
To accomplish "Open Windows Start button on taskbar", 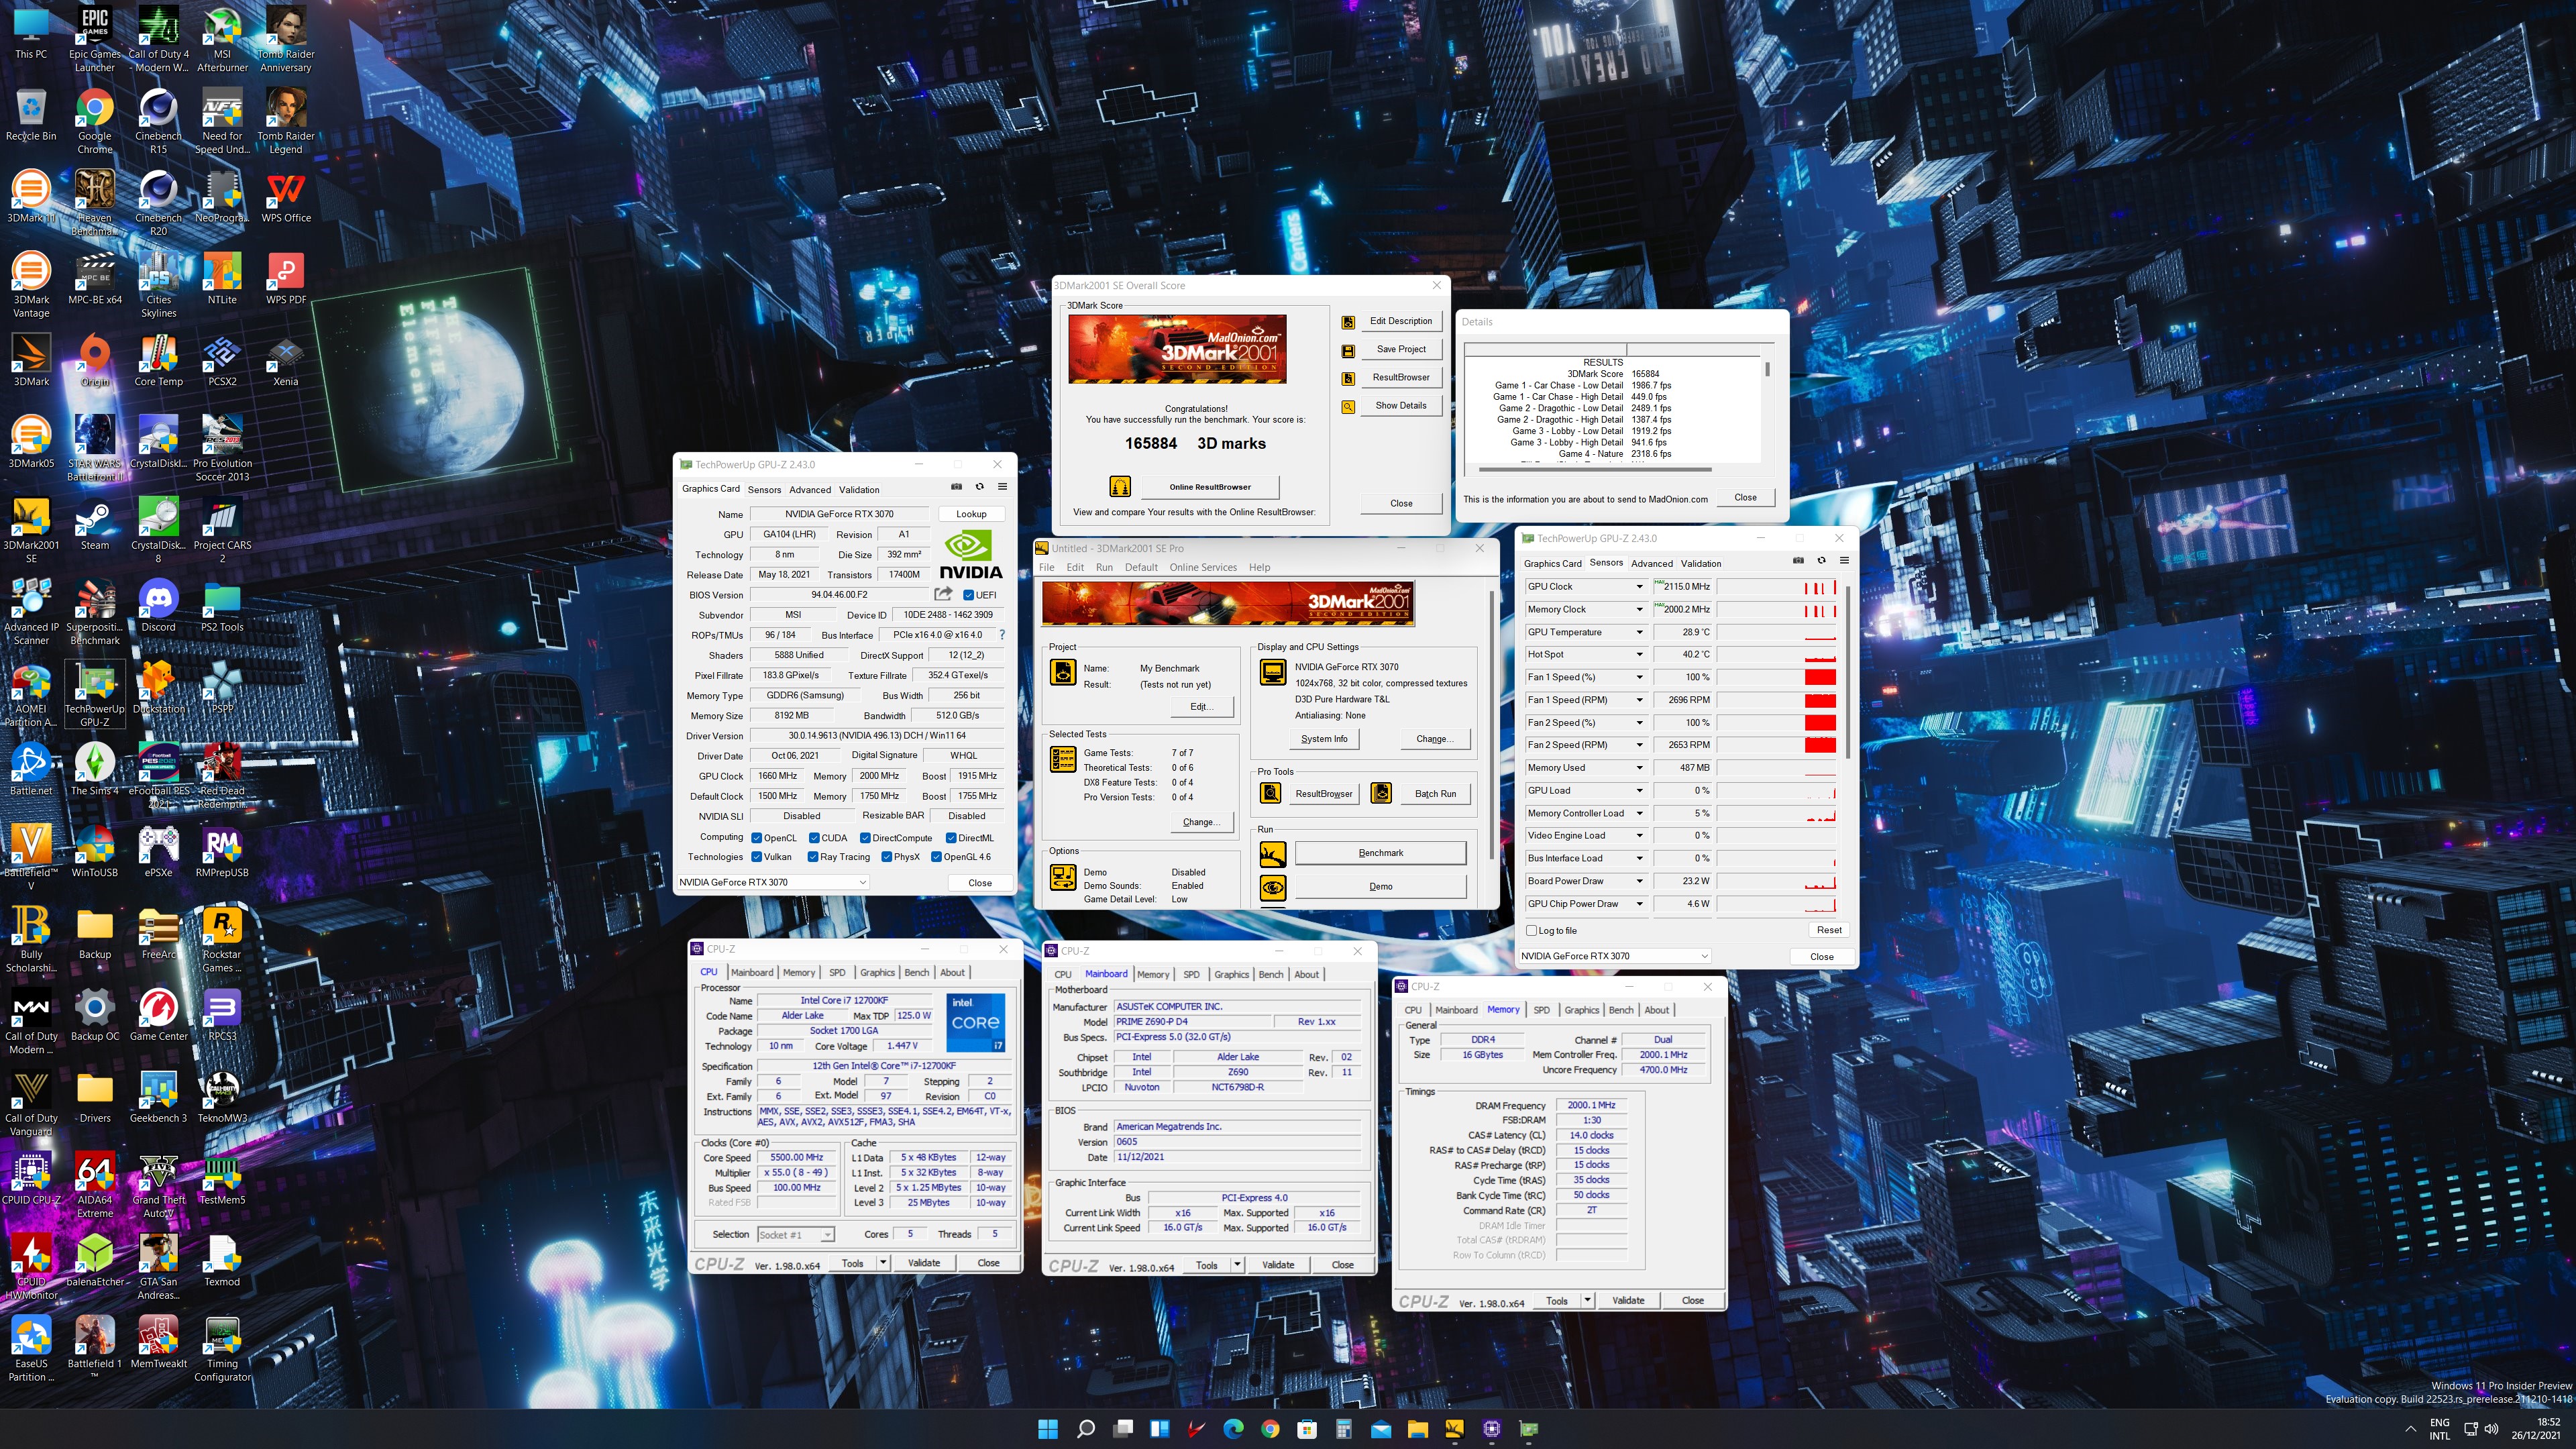I will (1047, 1429).
